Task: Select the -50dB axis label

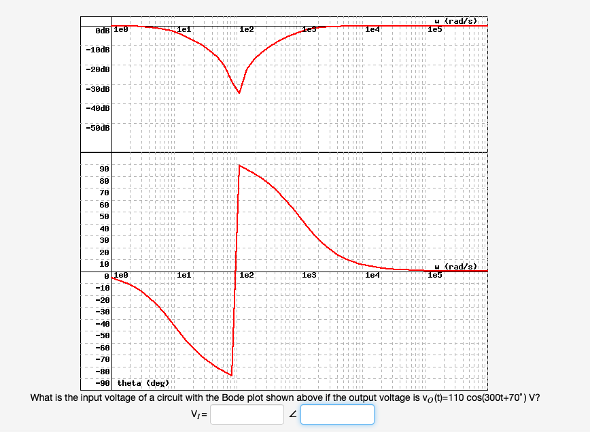Action: tap(98, 127)
